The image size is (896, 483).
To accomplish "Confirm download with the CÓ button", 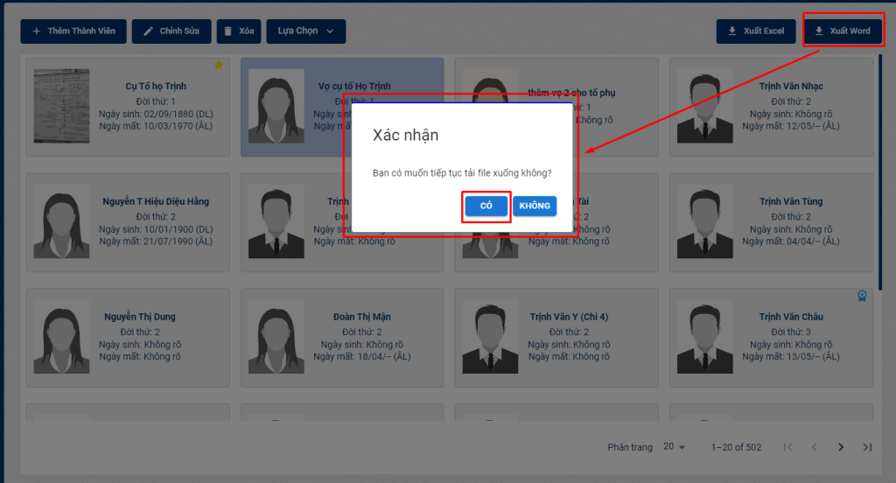I will tap(486, 206).
